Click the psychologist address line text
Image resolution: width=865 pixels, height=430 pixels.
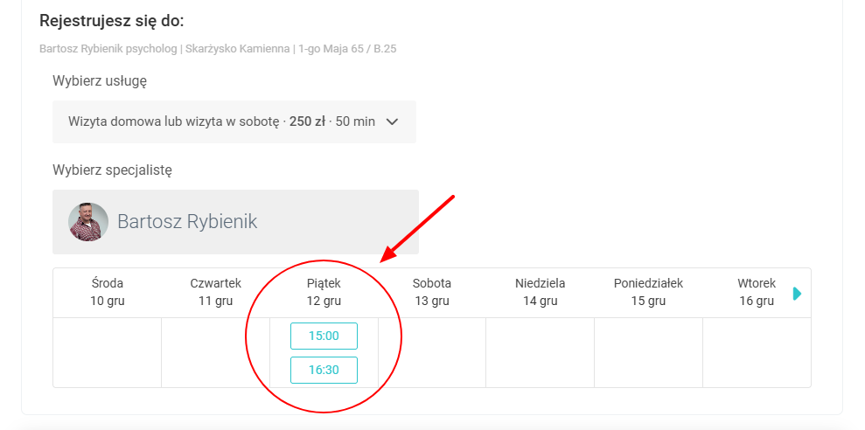point(218,49)
